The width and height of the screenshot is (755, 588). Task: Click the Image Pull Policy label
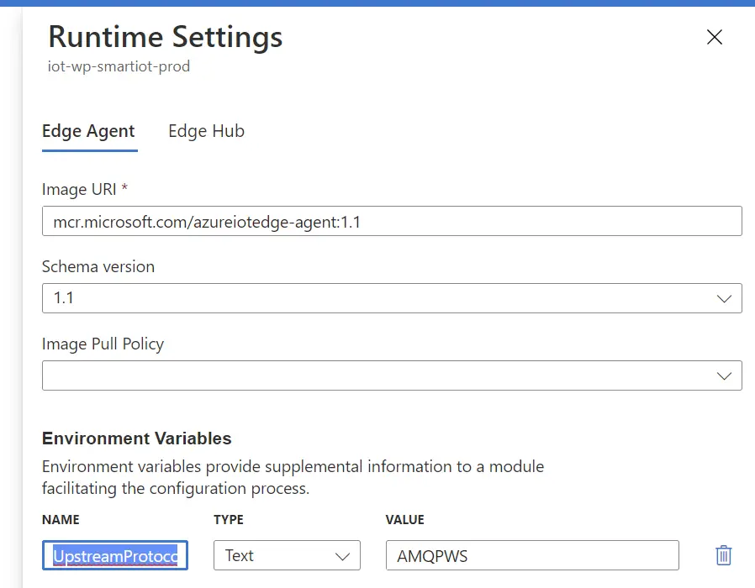click(x=103, y=344)
